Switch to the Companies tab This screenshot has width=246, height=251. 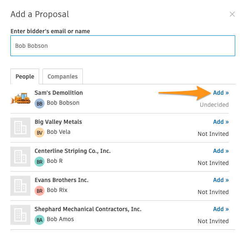tap(62, 76)
